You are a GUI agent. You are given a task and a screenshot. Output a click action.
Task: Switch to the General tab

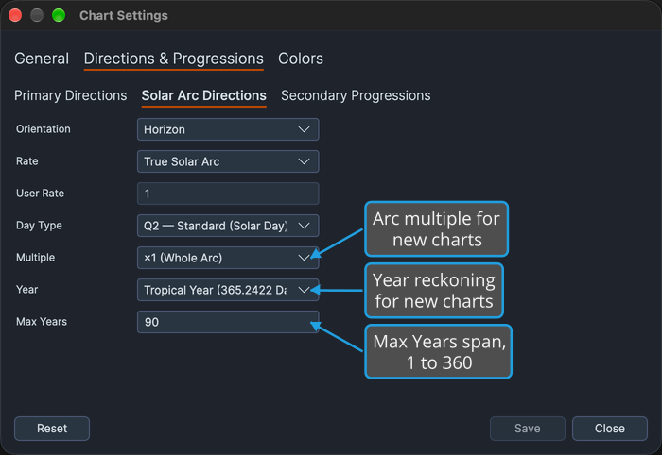click(42, 59)
